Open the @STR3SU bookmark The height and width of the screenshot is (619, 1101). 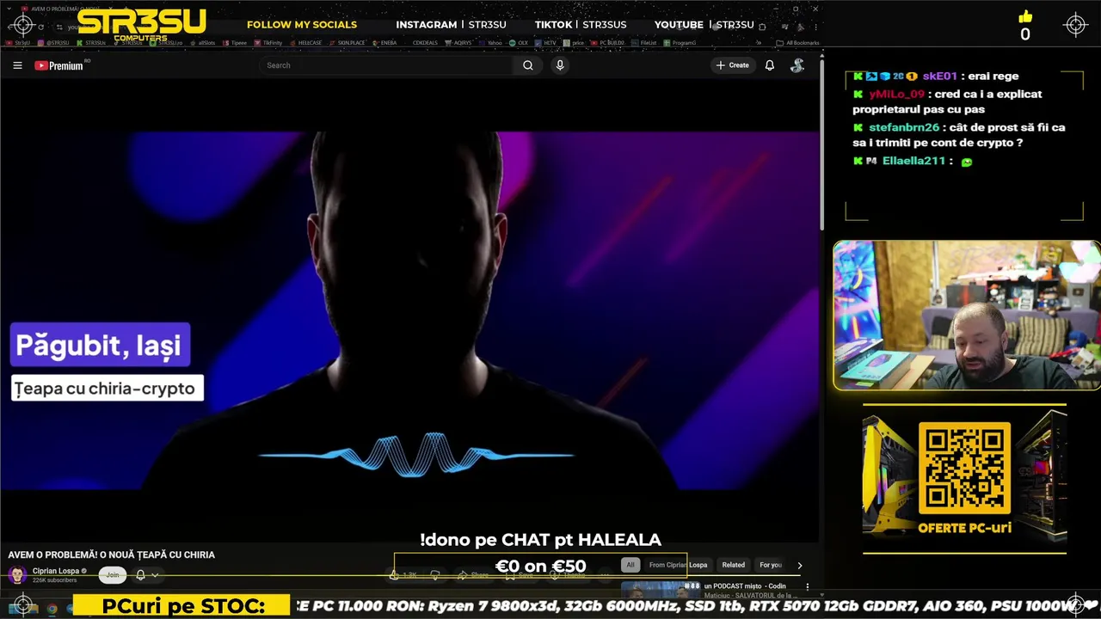point(53,42)
